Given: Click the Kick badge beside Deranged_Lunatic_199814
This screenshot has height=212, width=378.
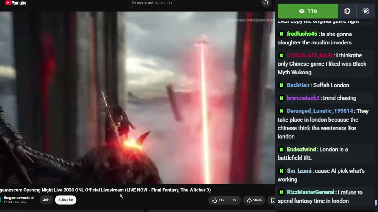Looking at the screenshot, I should 281,111.
